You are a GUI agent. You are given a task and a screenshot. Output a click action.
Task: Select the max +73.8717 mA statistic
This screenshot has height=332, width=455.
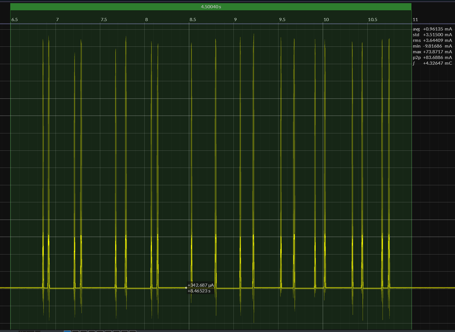coord(432,52)
